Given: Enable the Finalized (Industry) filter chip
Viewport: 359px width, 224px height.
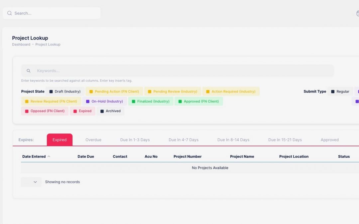Looking at the screenshot, I should pyautogui.click(x=151, y=101).
